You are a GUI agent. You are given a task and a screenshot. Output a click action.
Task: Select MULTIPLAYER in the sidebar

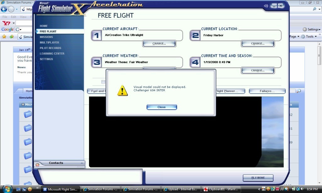pos(49,42)
